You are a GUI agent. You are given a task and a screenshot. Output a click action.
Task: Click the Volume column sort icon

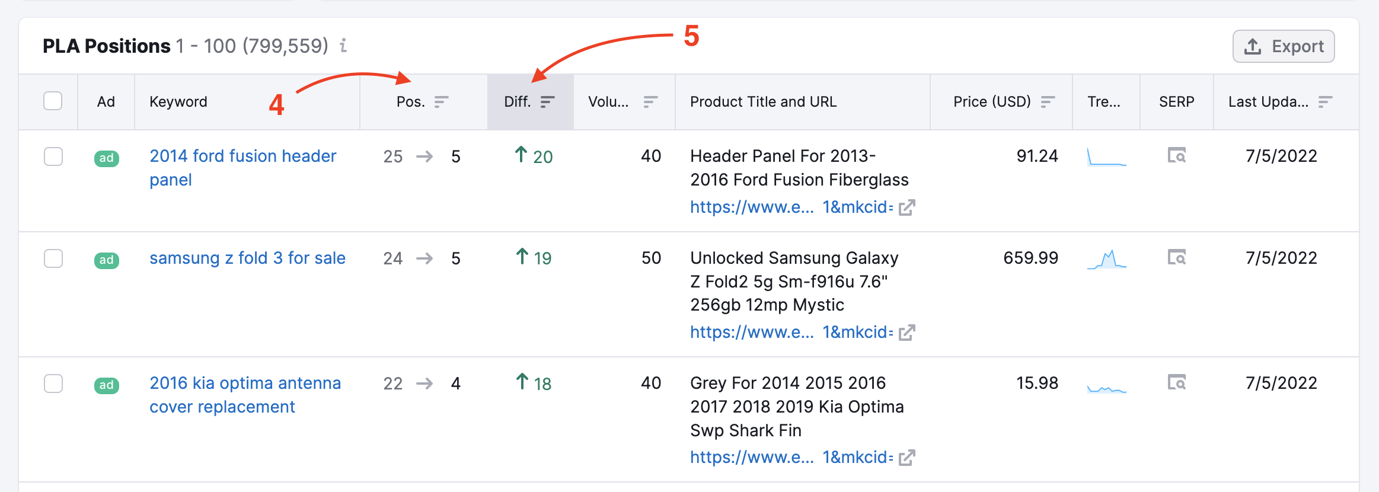pyautogui.click(x=650, y=102)
